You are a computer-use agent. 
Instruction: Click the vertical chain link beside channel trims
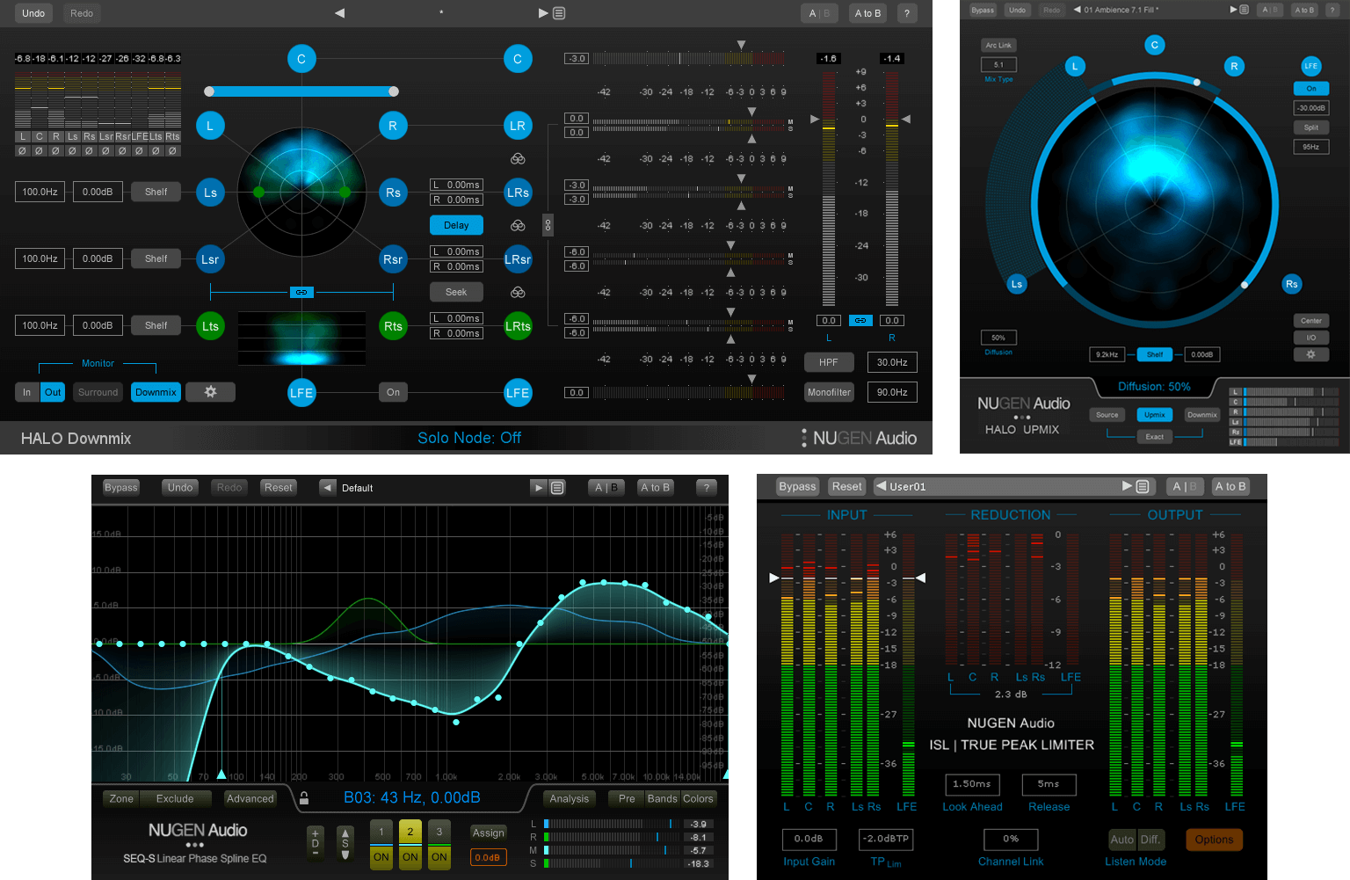(x=548, y=225)
